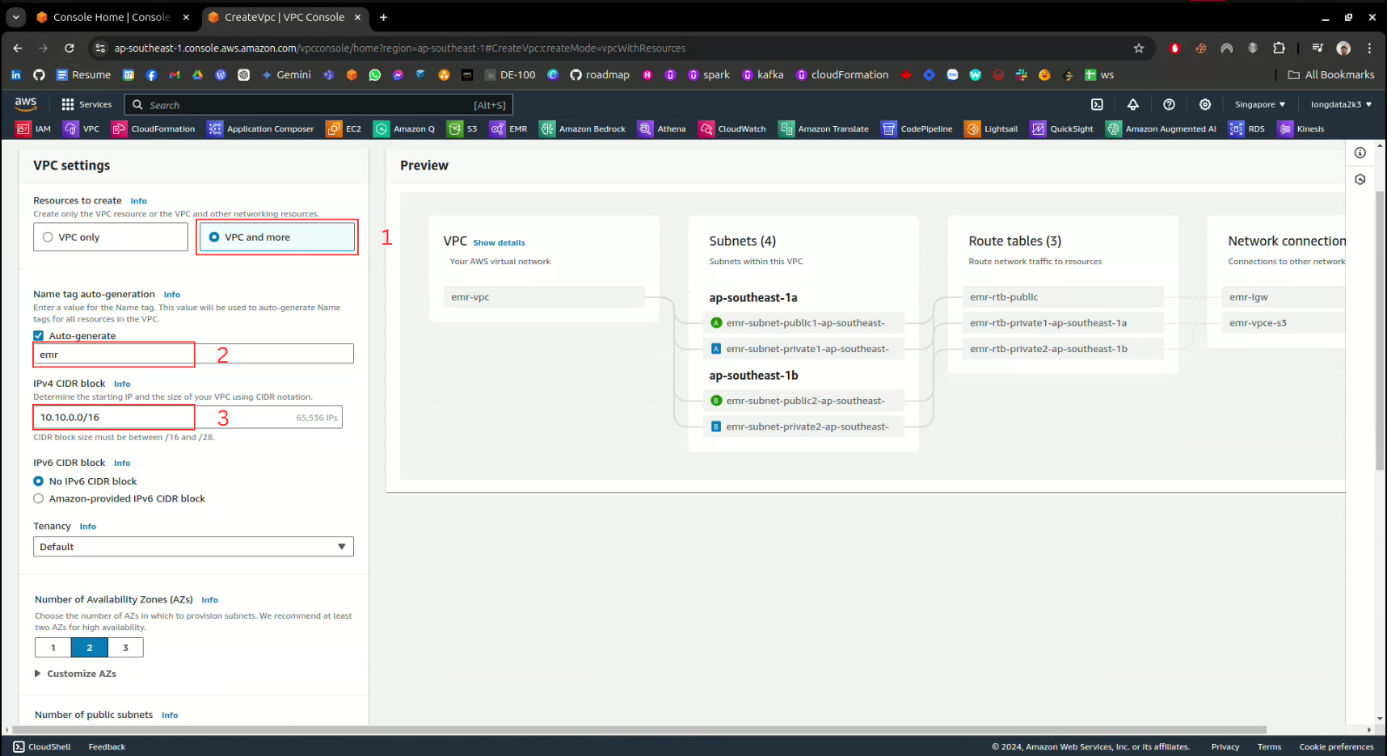The height and width of the screenshot is (756, 1387).
Task: Select the VPC only option
Action: coord(48,237)
